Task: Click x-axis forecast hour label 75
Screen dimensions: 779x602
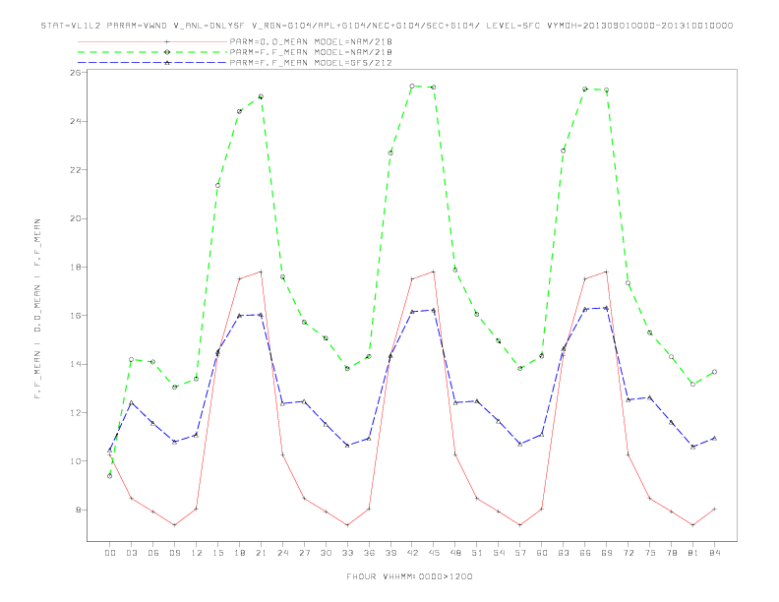Action: point(650,553)
